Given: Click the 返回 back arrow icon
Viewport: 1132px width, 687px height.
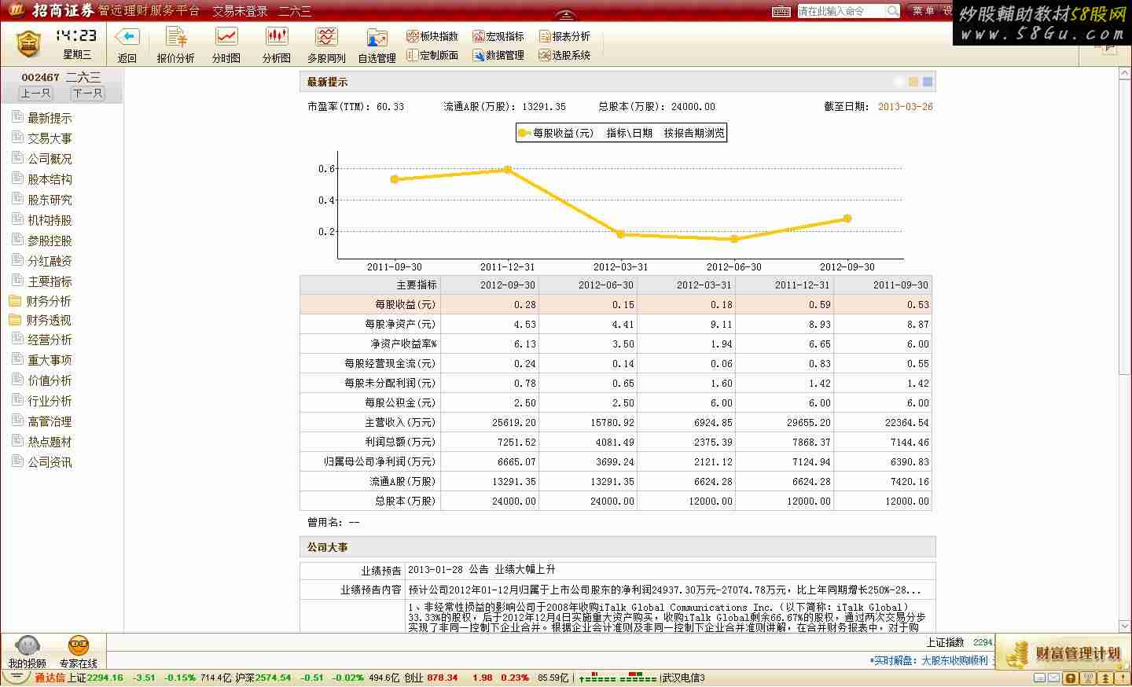Looking at the screenshot, I should (127, 37).
